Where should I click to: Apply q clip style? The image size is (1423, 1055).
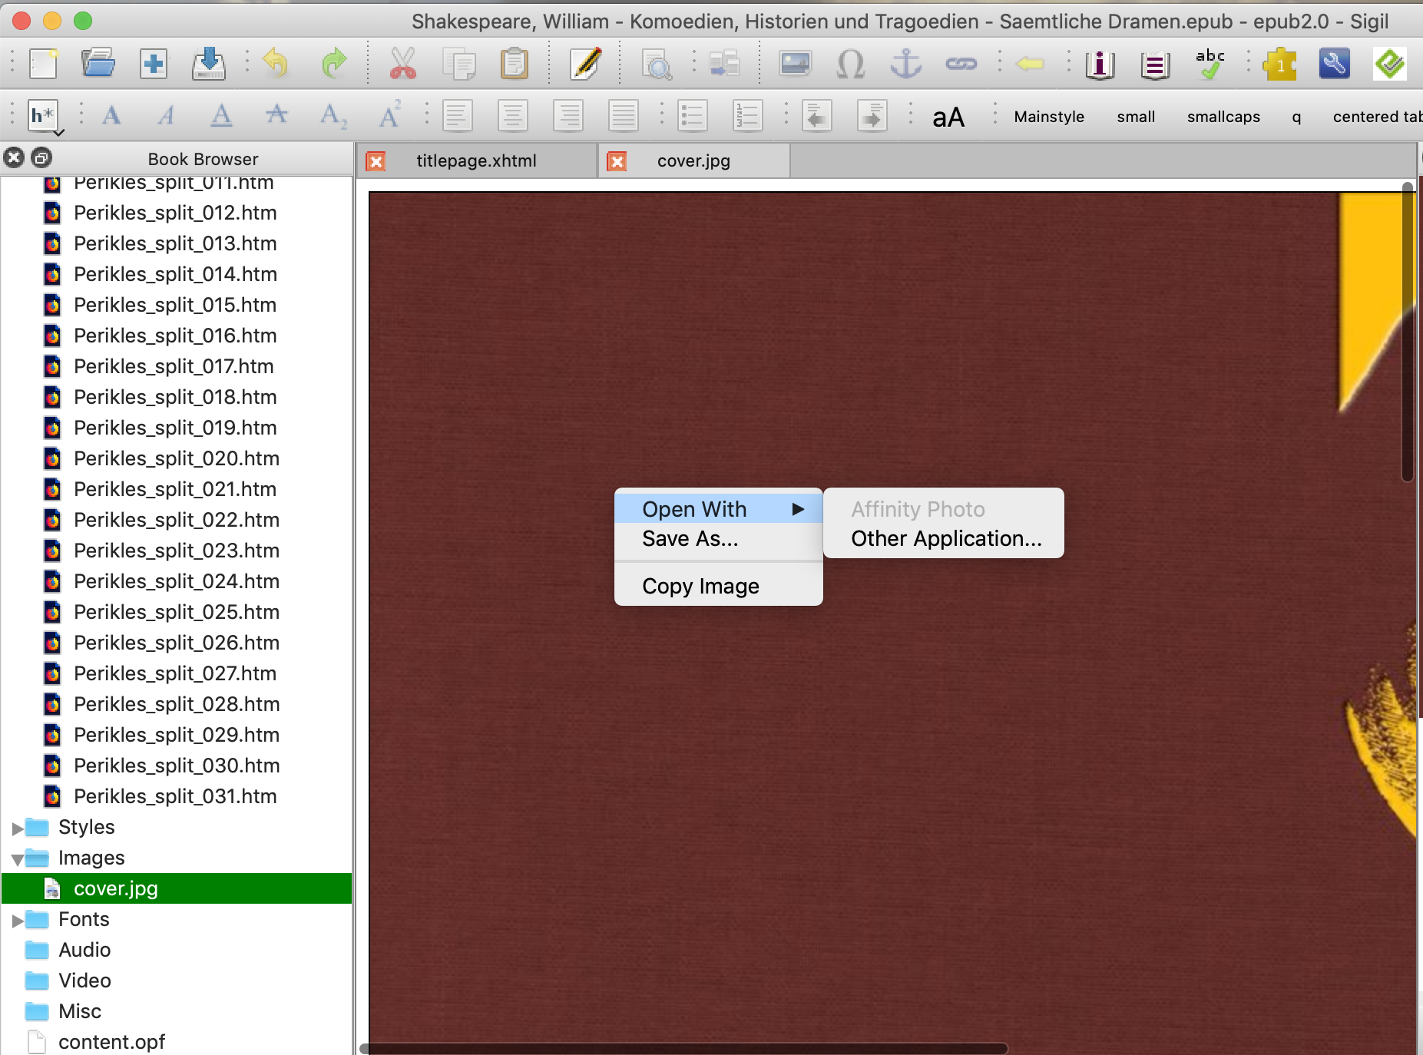(x=1296, y=117)
